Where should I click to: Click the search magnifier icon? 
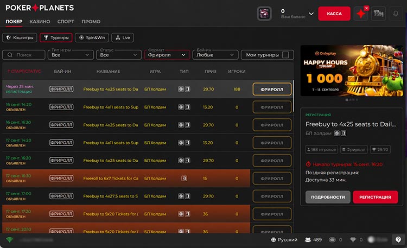point(10,55)
